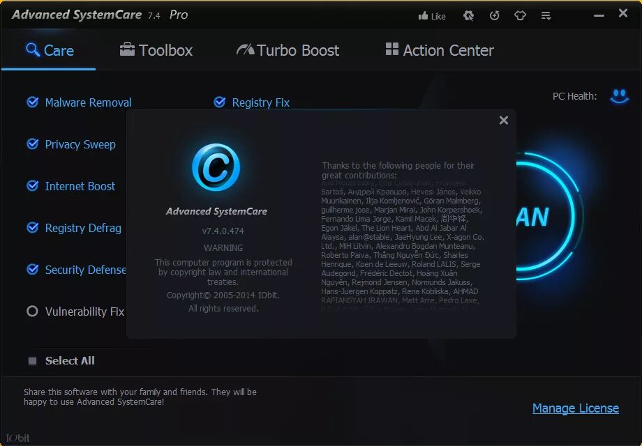Click the Advanced SystemCare logo in About dialog
This screenshot has height=446, width=642.
click(x=216, y=167)
